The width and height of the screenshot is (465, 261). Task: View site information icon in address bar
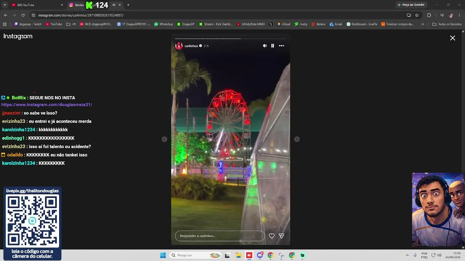click(x=33, y=15)
